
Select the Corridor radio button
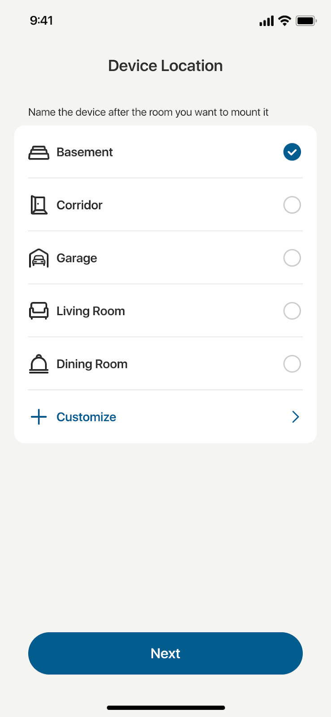292,205
